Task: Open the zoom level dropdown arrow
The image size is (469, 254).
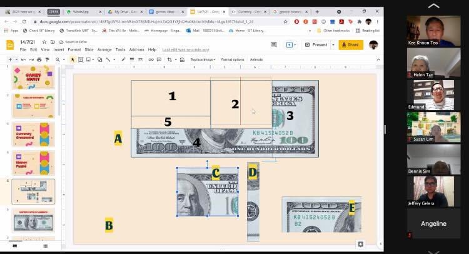Action: click(64, 59)
